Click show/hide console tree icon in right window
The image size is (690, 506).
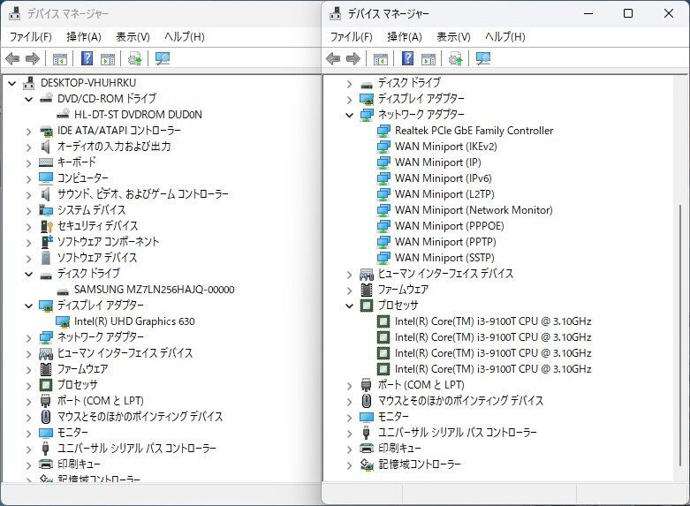tap(380, 58)
